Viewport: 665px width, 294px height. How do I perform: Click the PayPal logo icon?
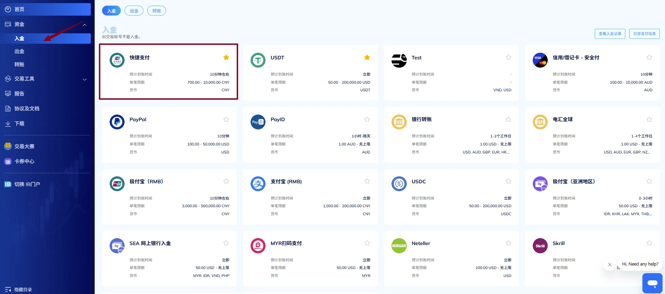117,122
